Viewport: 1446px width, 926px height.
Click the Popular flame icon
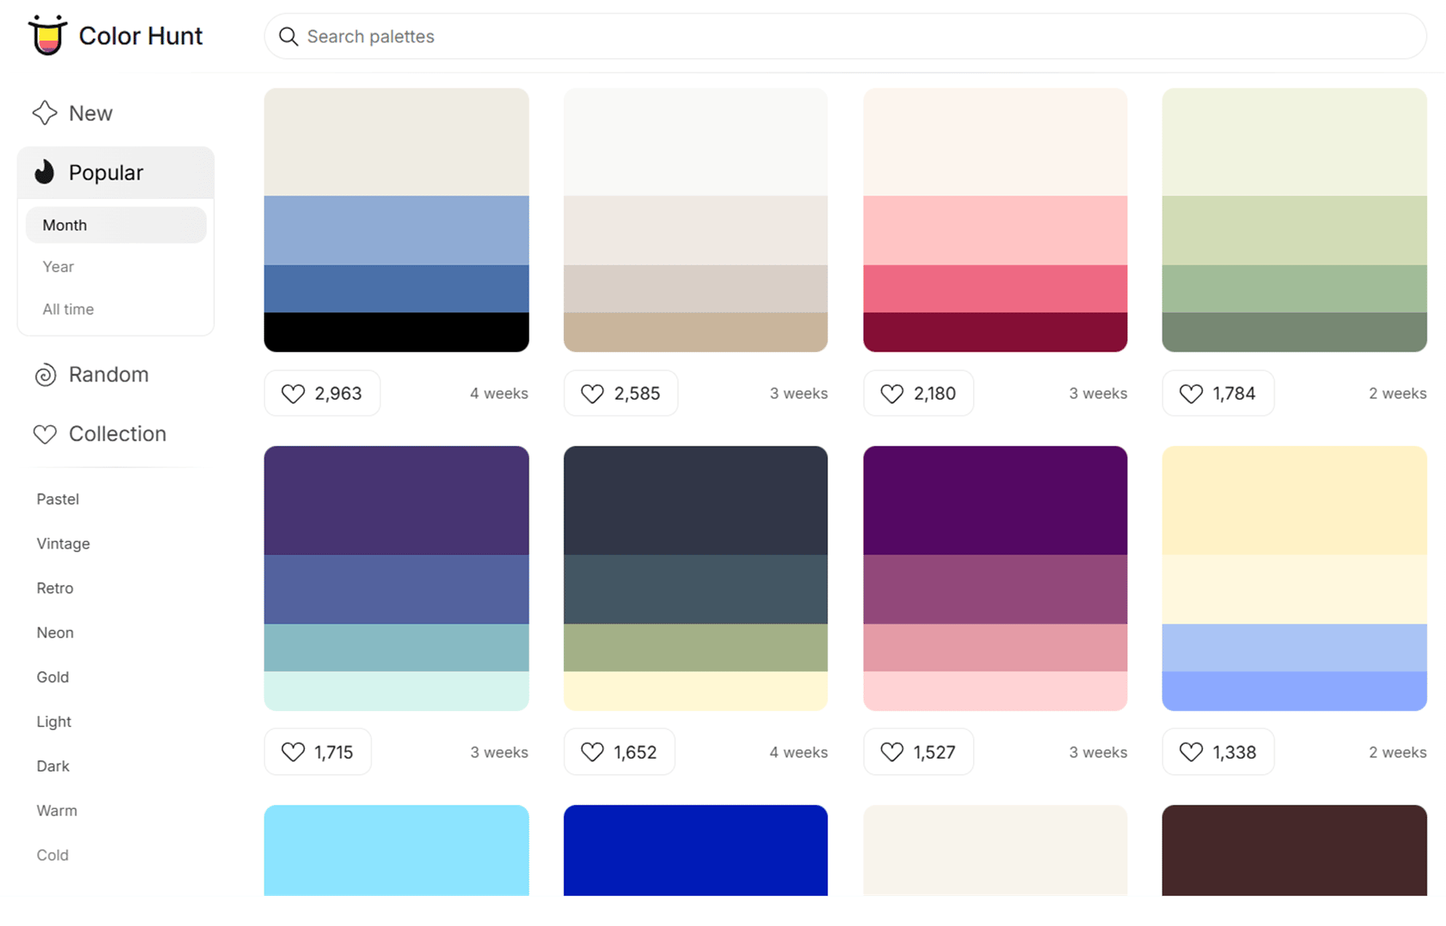[45, 172]
